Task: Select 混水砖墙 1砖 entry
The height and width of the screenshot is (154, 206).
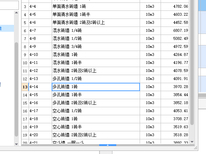Action: [96, 54]
